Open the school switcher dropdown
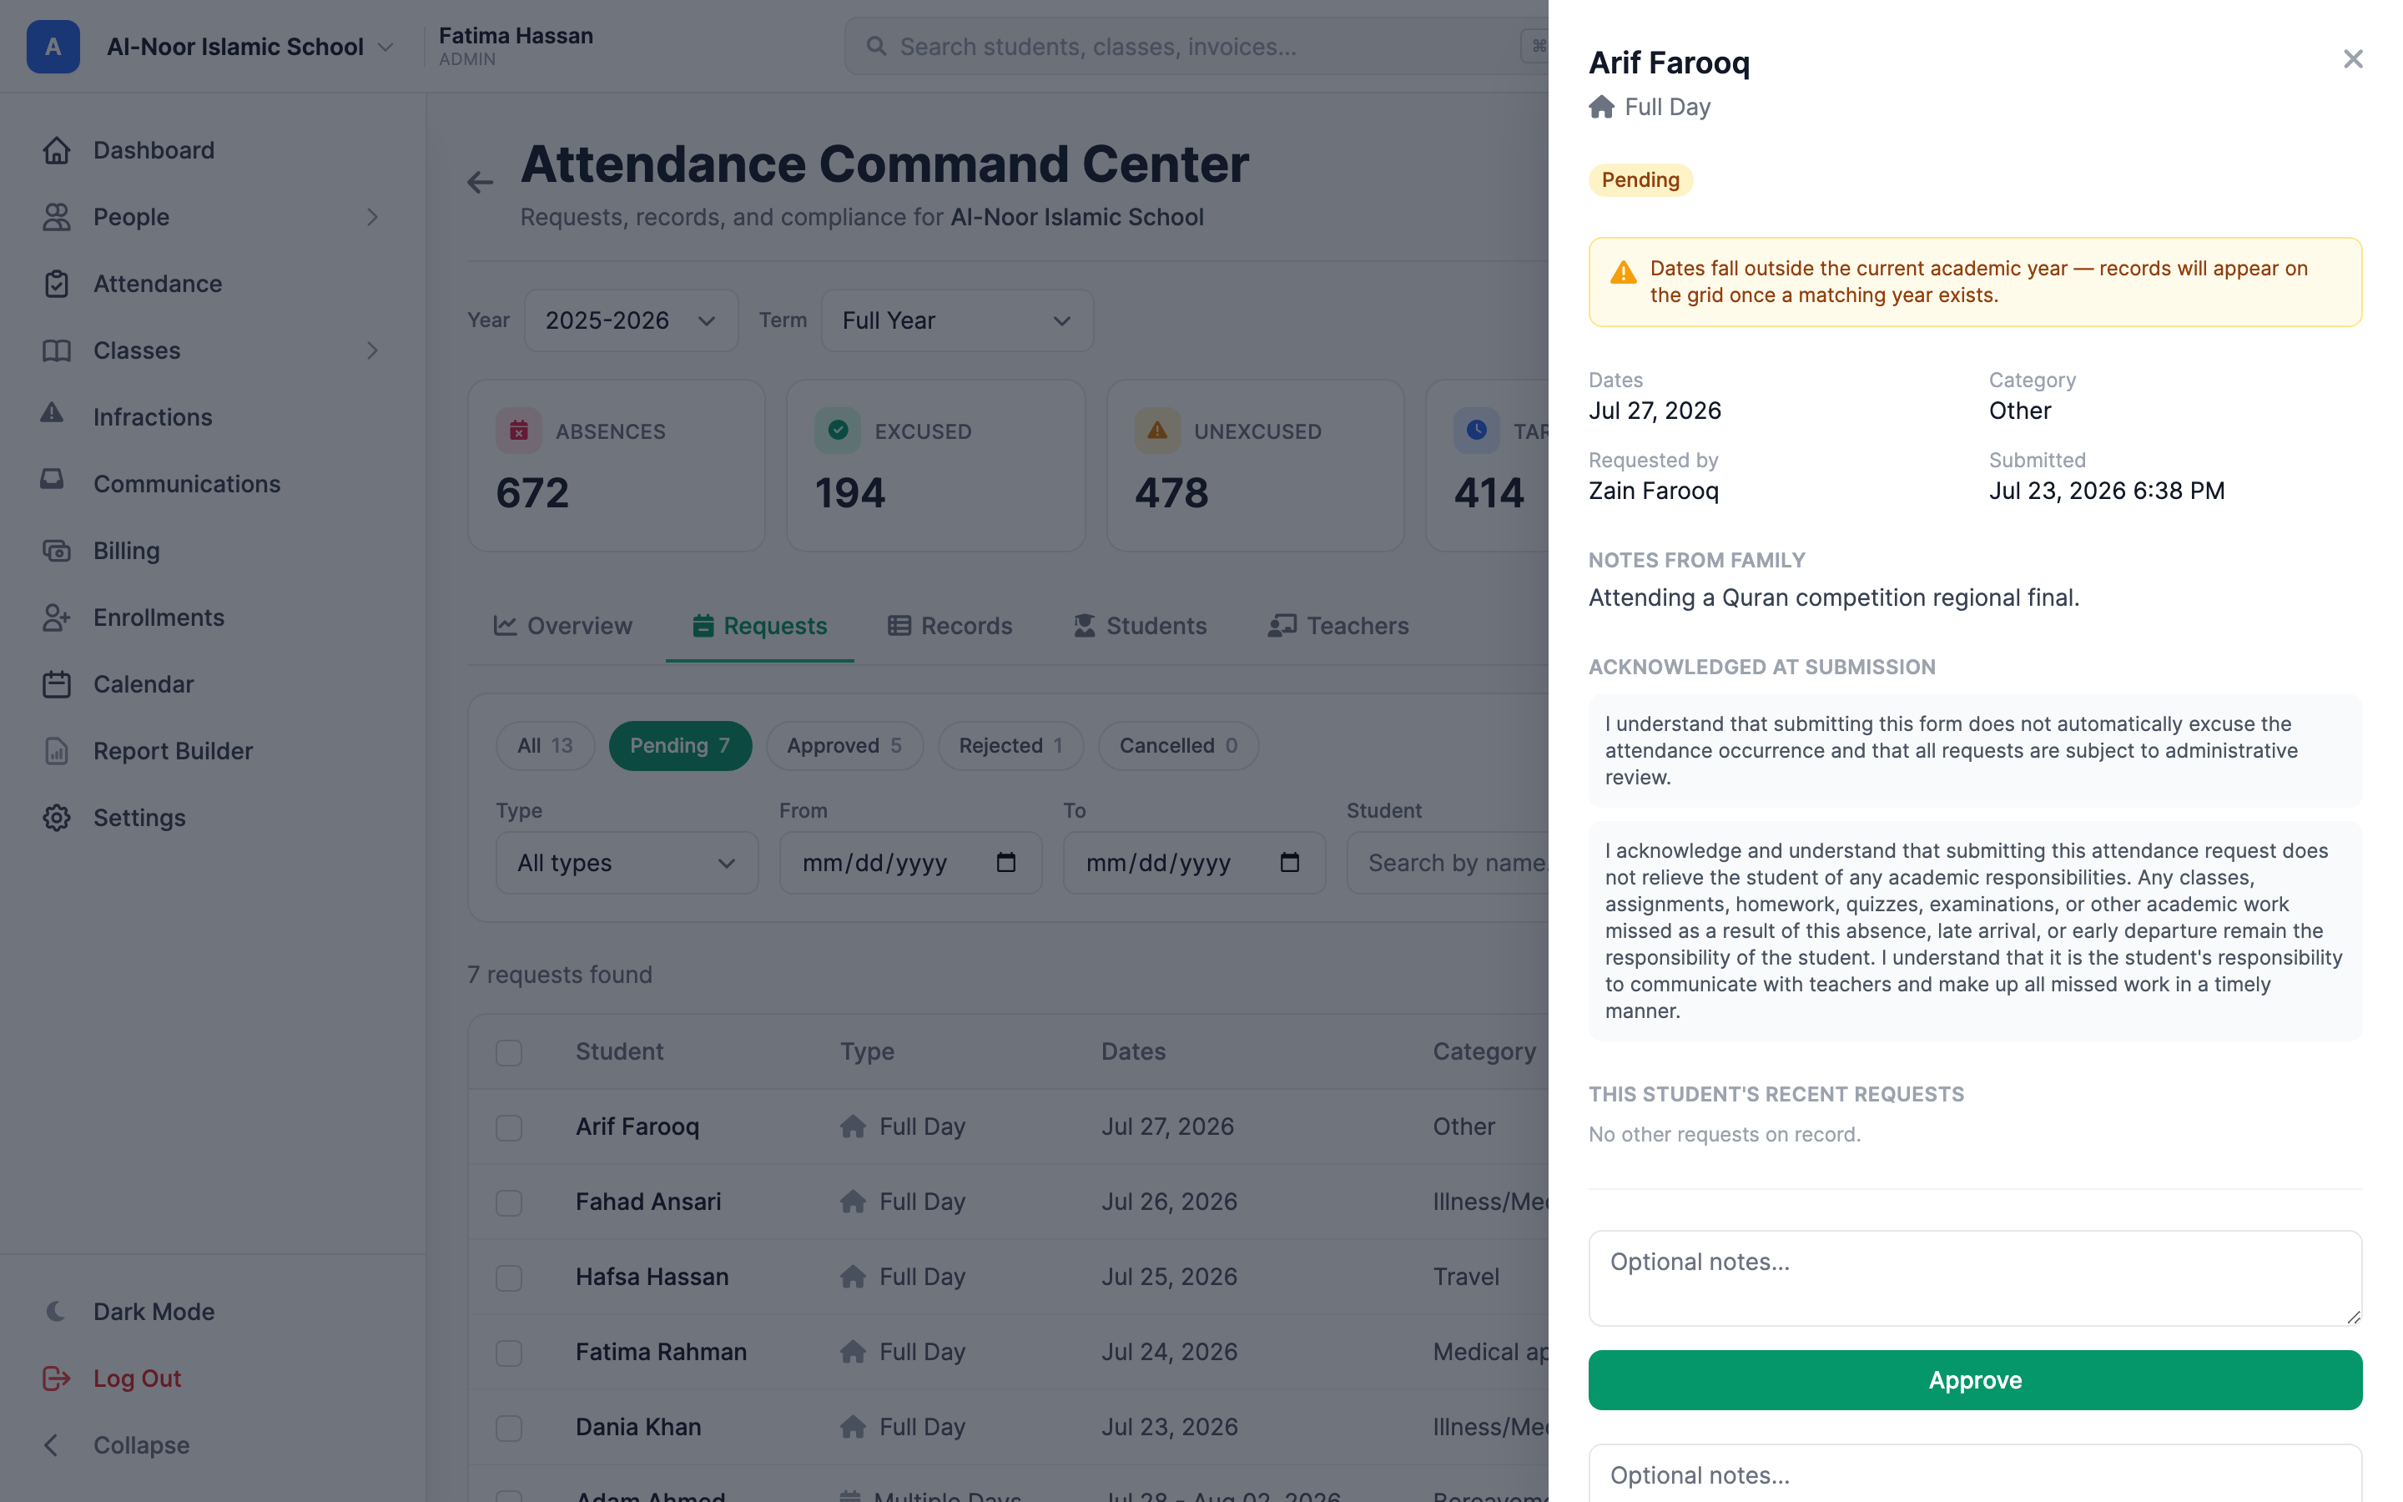The width and height of the screenshot is (2403, 1502). click(x=249, y=47)
